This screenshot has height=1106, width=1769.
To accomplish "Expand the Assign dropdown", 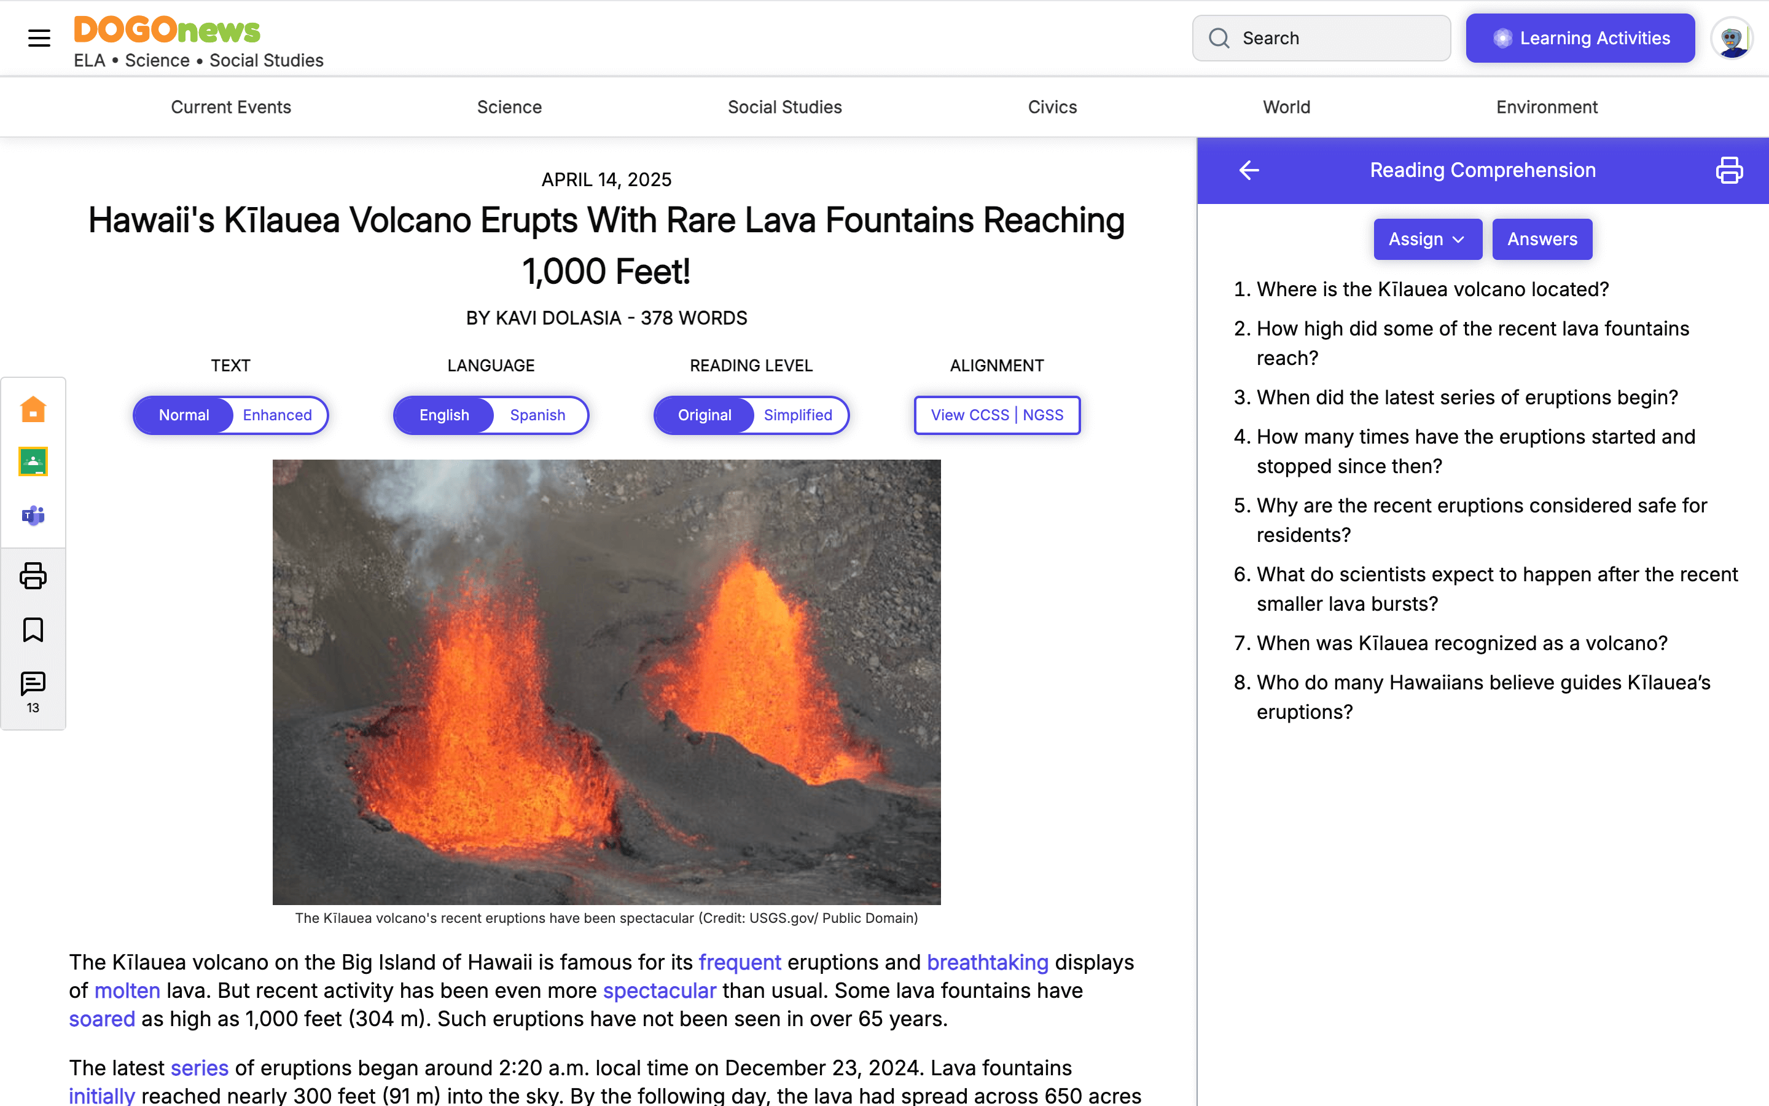I will click(x=1427, y=239).
